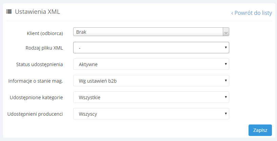Open the Status udostępnienia dropdown showing Aktywne
277x141 pixels.
pos(151,64)
